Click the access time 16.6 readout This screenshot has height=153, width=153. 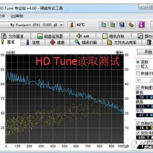point(145,128)
